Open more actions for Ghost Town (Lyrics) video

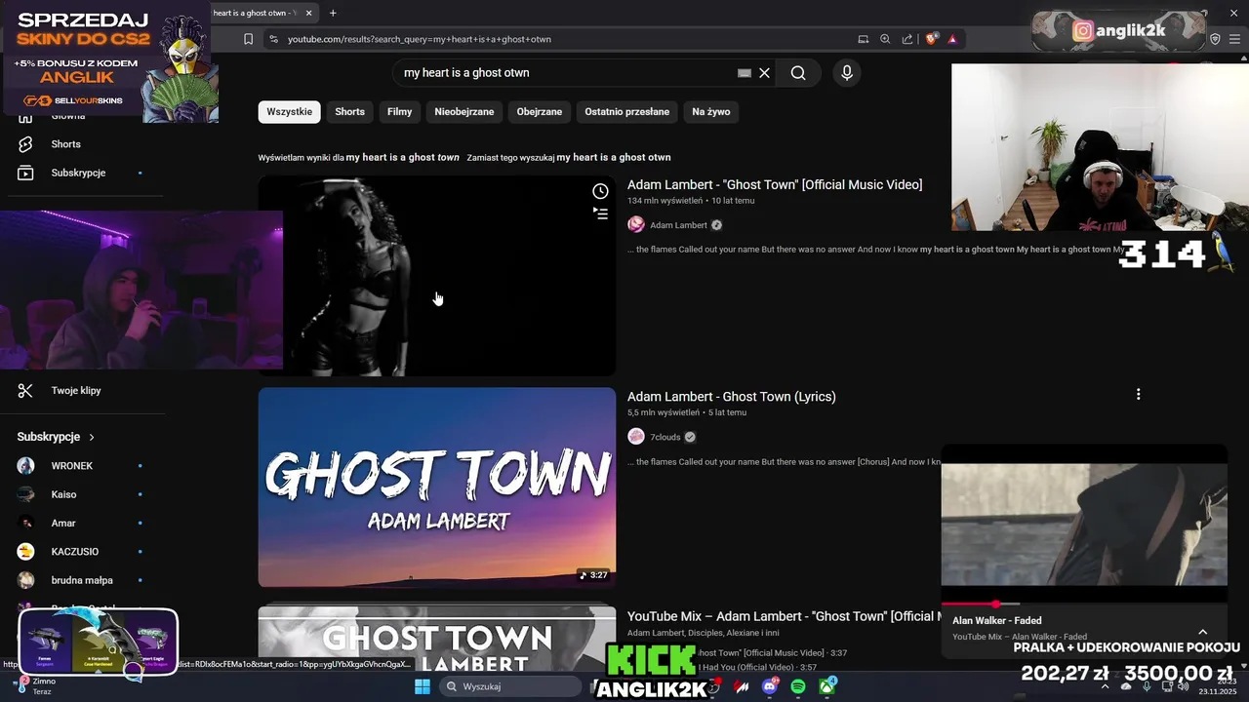[x=1138, y=395]
